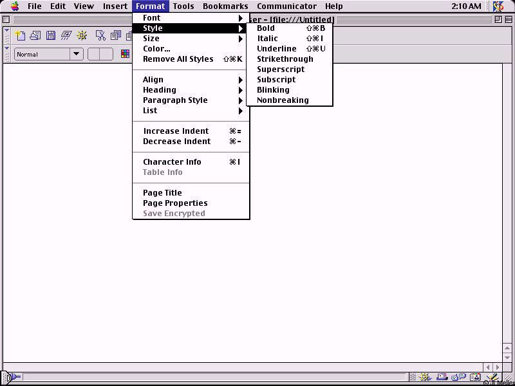Open the Inbox mailbox icon
Image resolution: width=515 pixels, height=386 pixels.
click(x=442, y=378)
